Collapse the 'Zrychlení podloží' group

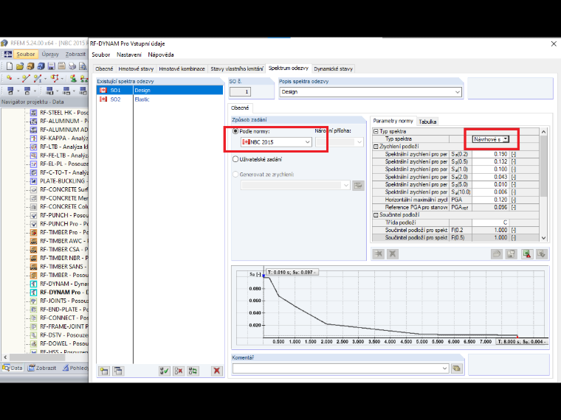click(376, 147)
